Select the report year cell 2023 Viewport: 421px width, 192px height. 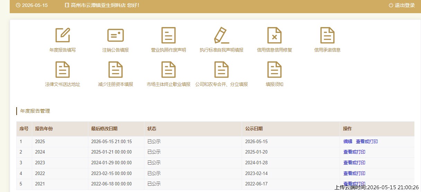[x=40, y=163]
